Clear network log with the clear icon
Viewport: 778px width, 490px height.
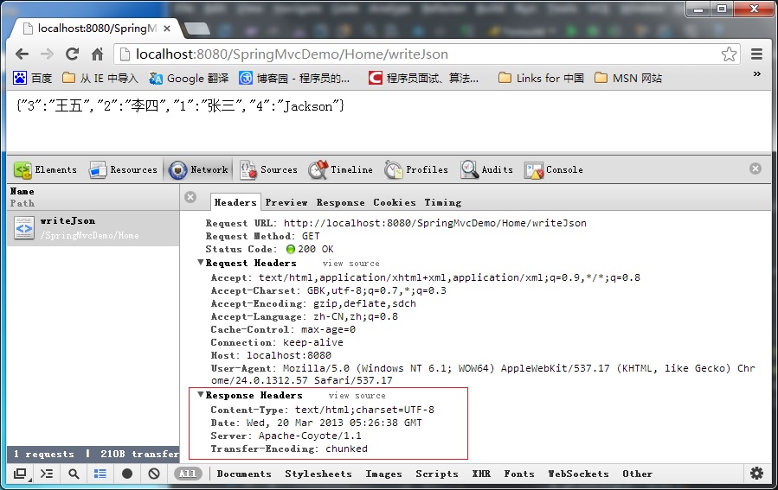tap(154, 474)
